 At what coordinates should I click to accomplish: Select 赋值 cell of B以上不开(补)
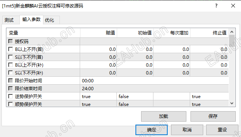coord(98,65)
